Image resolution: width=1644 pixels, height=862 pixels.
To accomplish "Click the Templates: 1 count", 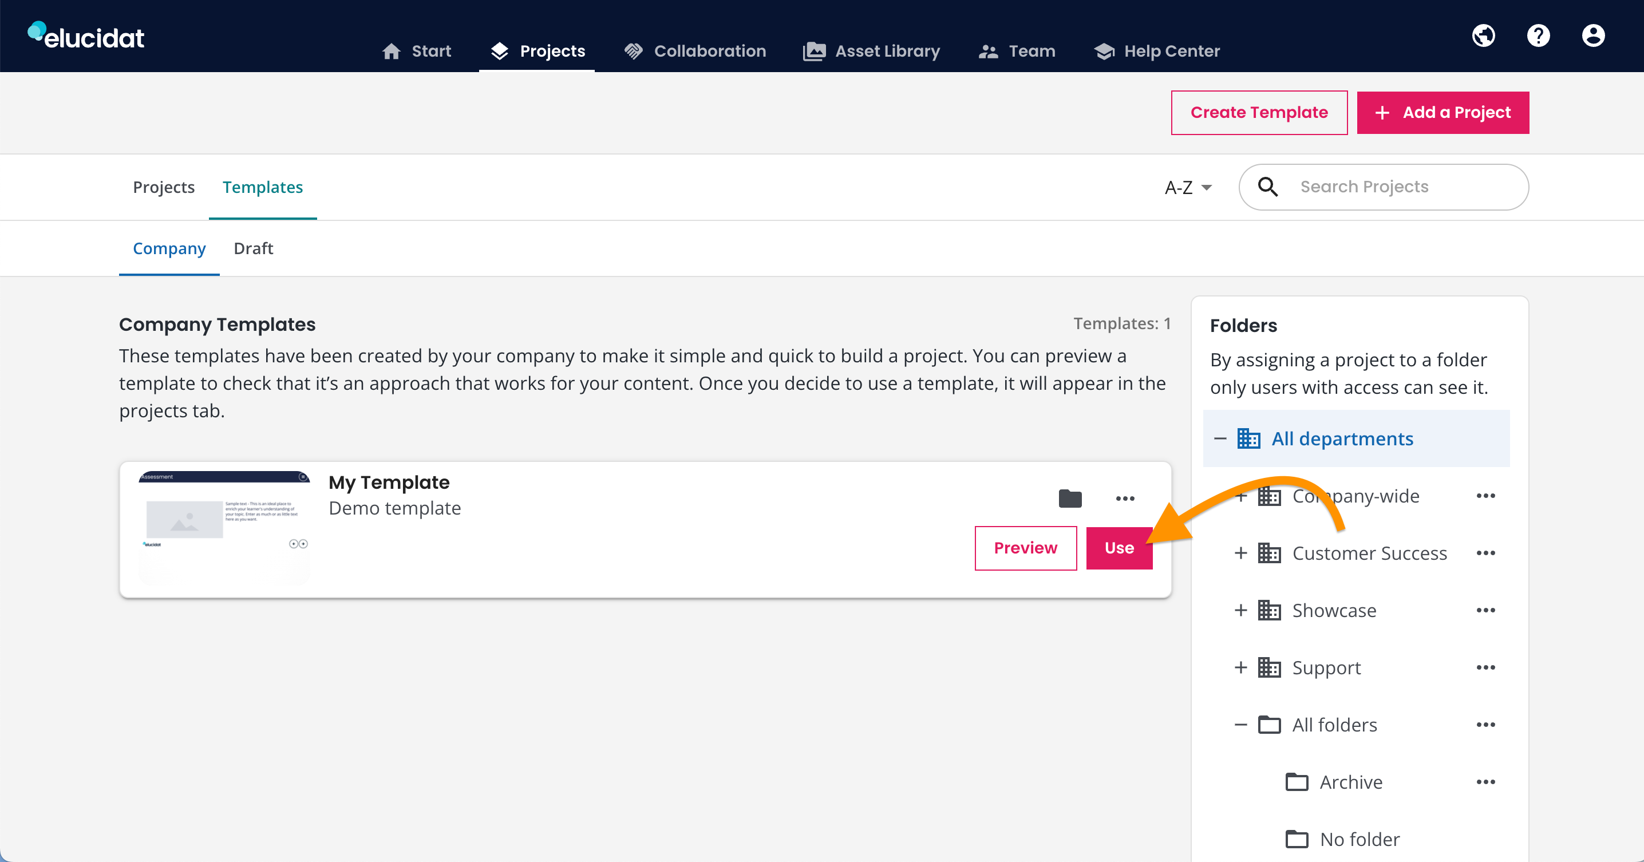I will click(1122, 323).
